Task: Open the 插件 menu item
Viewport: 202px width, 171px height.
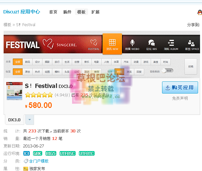Action: (x=67, y=12)
